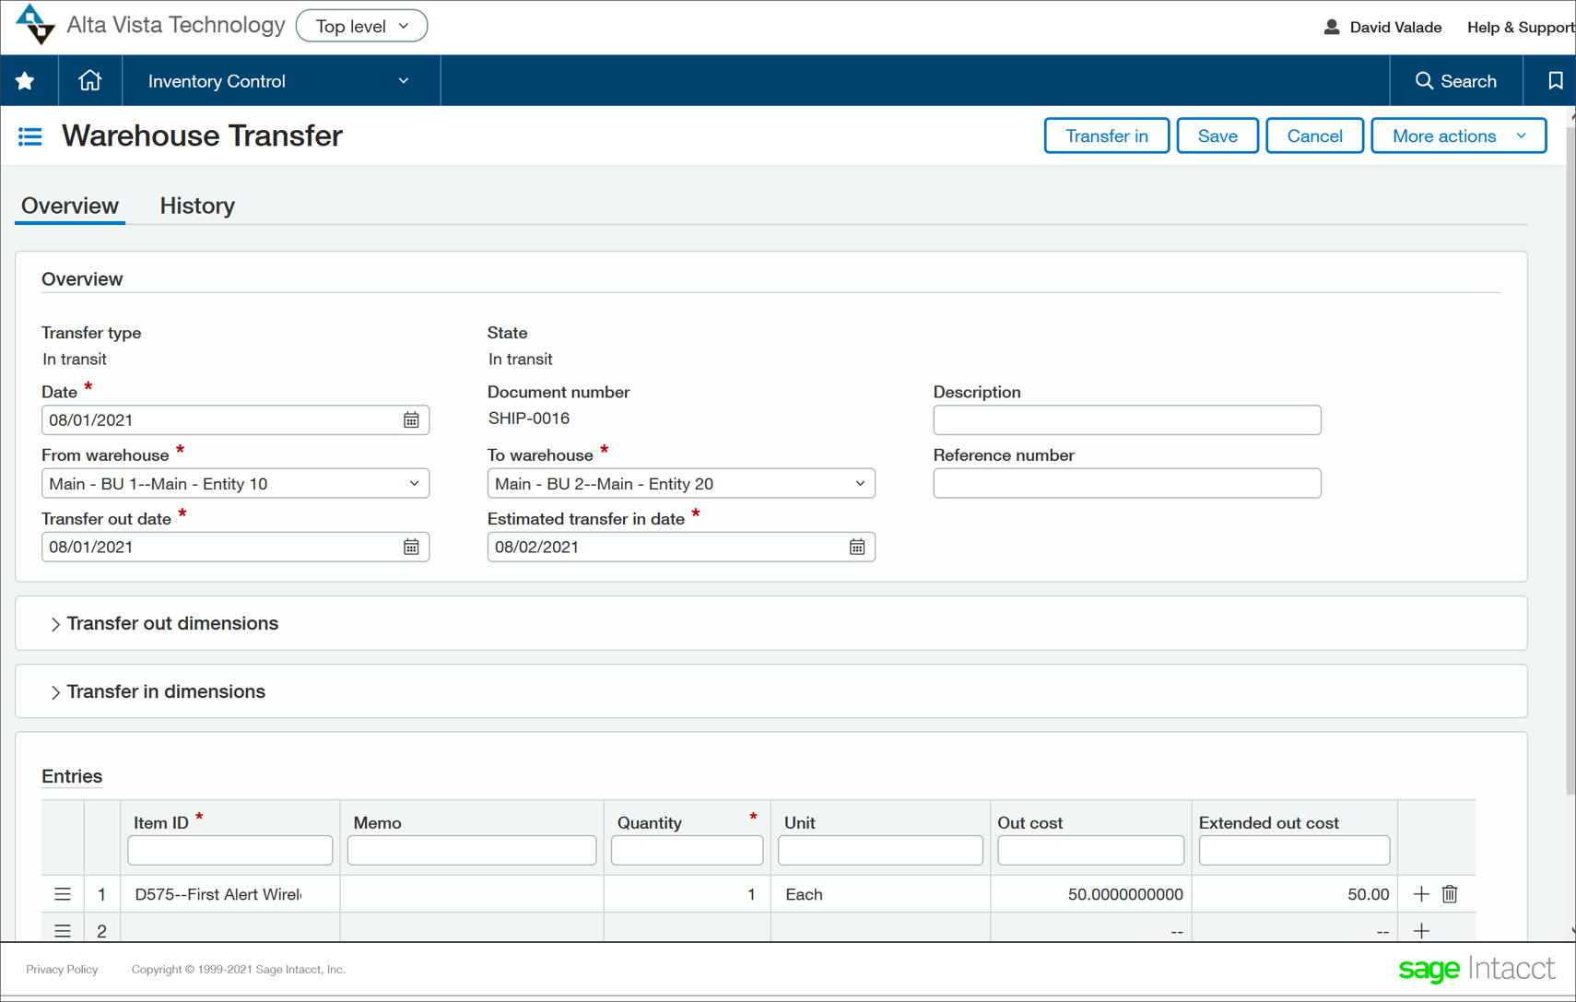Image resolution: width=1576 pixels, height=1002 pixels.
Task: Cancel the warehouse transfer
Action: [1314, 136]
